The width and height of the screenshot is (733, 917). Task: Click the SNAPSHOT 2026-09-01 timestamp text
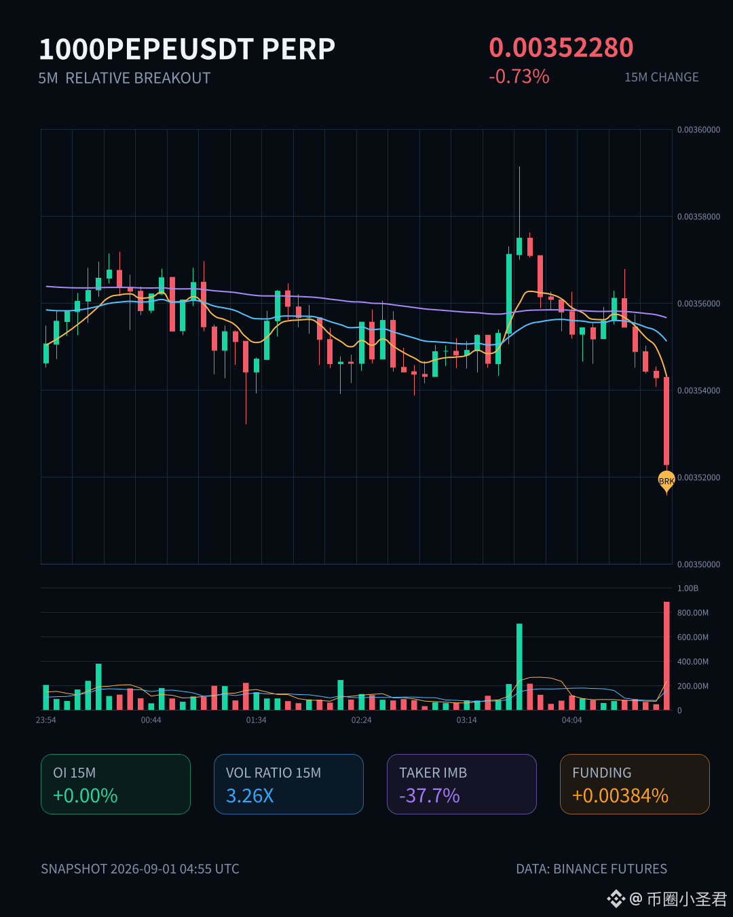[140, 869]
